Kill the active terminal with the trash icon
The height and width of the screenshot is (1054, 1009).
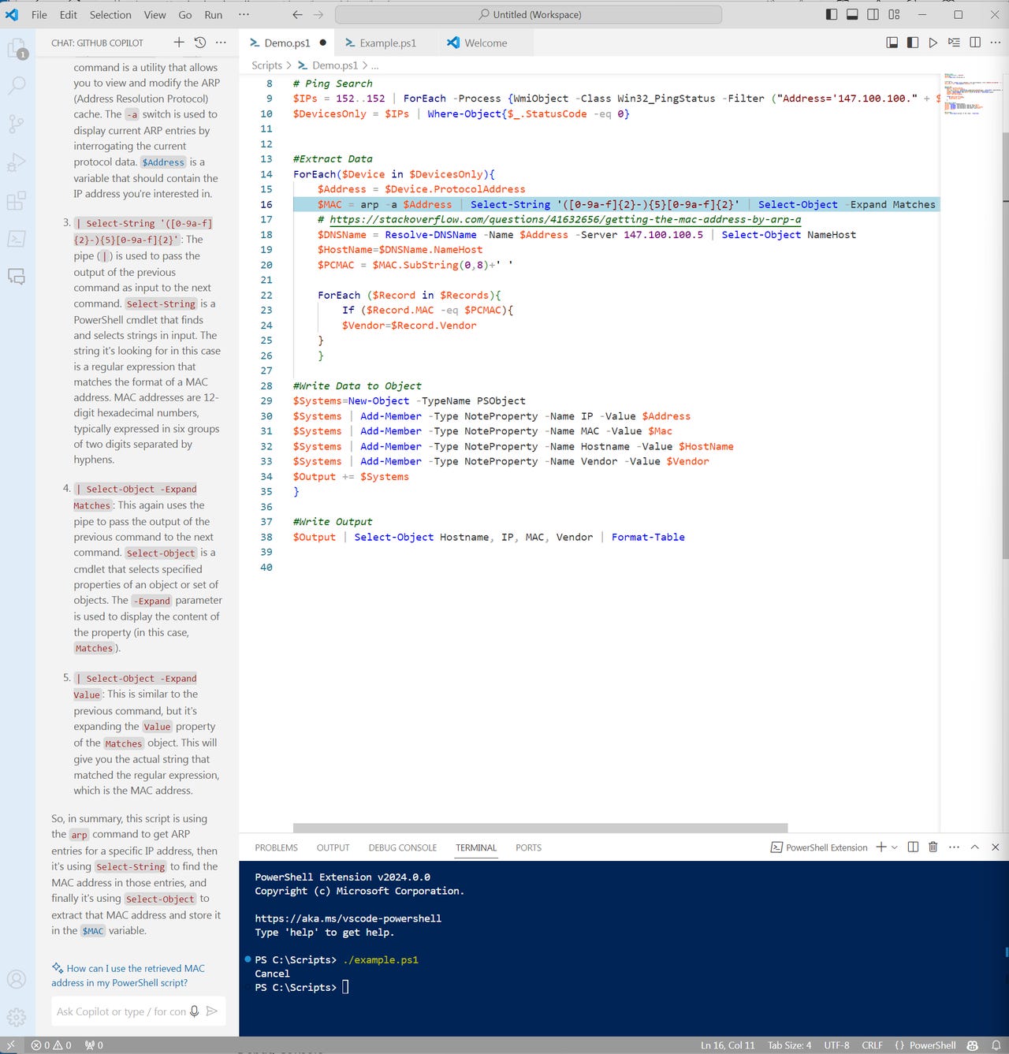(933, 847)
